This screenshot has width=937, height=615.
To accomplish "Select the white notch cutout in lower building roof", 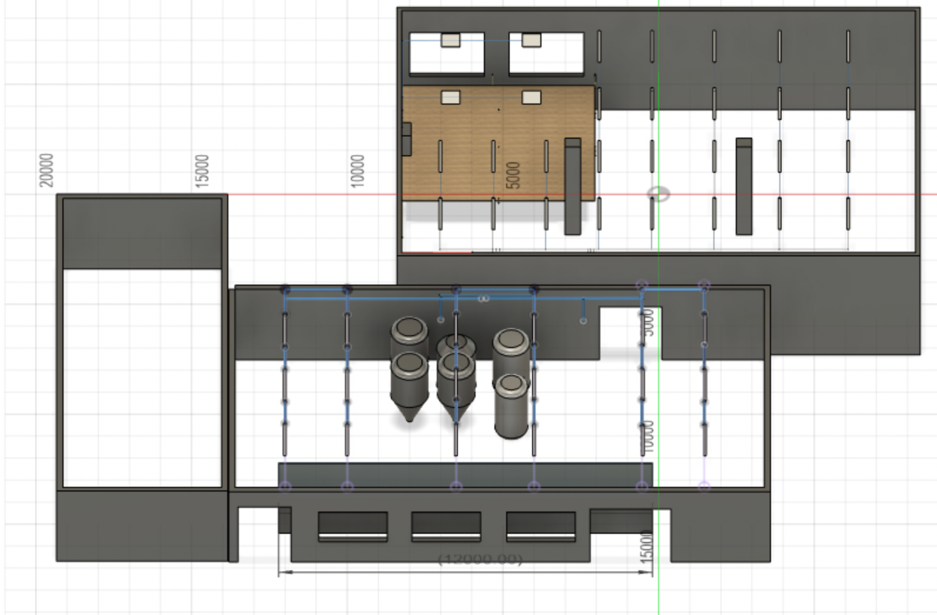I will [630, 331].
